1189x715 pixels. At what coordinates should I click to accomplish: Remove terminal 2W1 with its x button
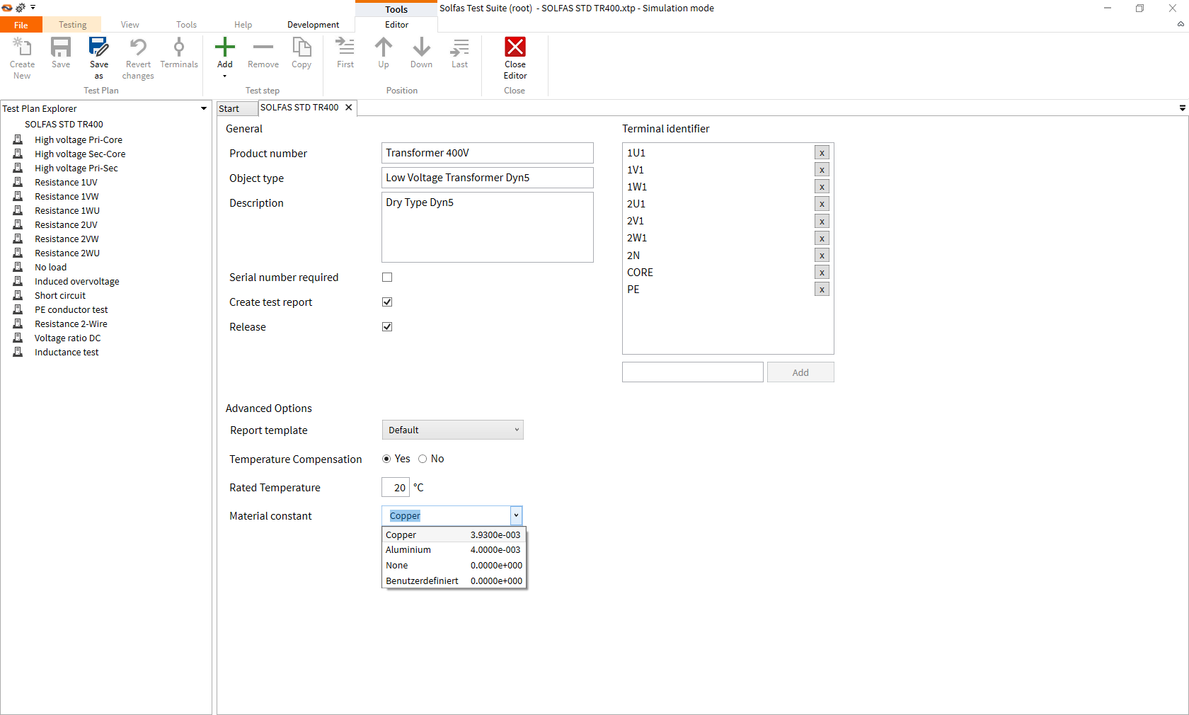click(x=822, y=239)
